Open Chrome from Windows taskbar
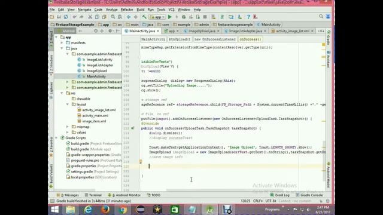 click(123, 210)
